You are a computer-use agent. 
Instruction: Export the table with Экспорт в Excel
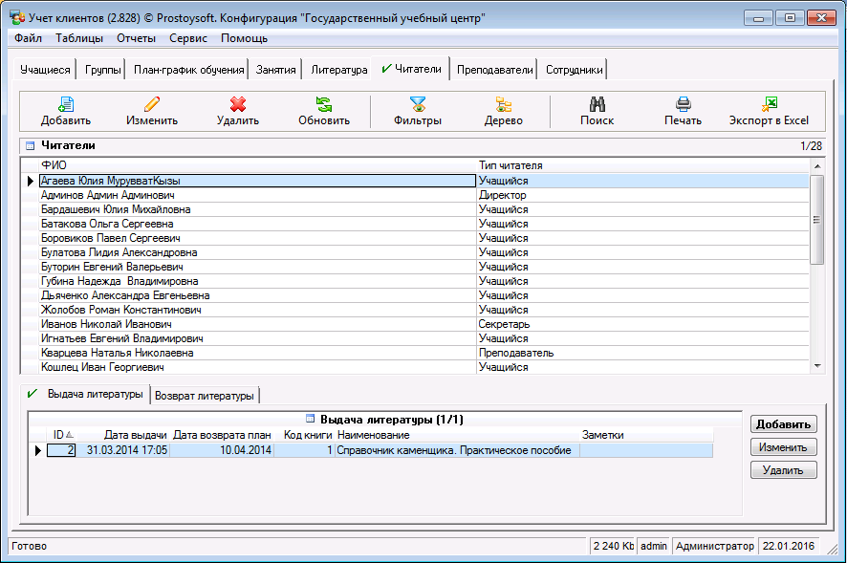(769, 105)
